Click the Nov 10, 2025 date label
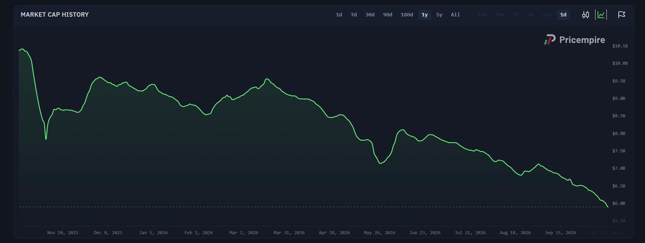This screenshot has width=645, height=243. pyautogui.click(x=63, y=233)
